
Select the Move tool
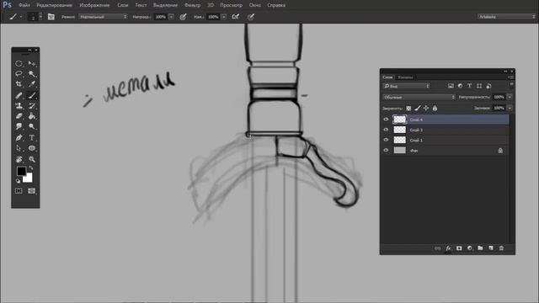point(32,64)
